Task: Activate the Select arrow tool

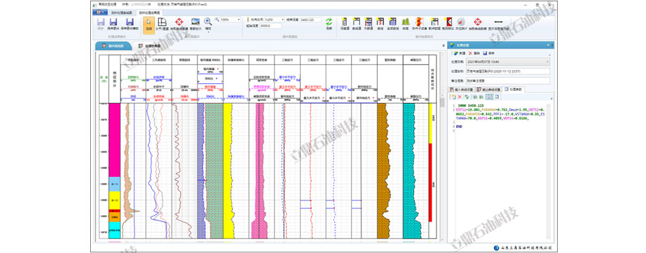Action: (x=149, y=24)
